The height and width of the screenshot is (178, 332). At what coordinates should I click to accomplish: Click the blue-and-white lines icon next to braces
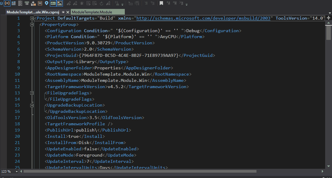13,3
